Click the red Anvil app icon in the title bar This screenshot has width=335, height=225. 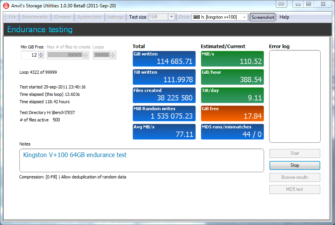pyautogui.click(x=6, y=5)
